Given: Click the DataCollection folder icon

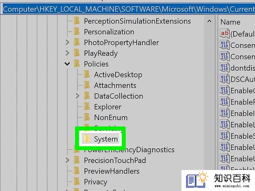Looking at the screenshot, I should pyautogui.click(x=87, y=96).
